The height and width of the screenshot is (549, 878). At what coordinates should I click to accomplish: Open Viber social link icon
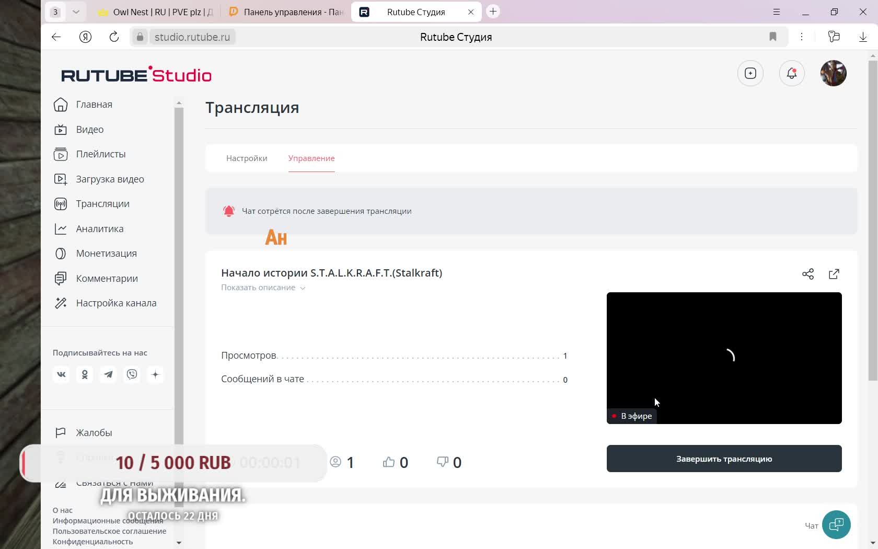tap(132, 374)
